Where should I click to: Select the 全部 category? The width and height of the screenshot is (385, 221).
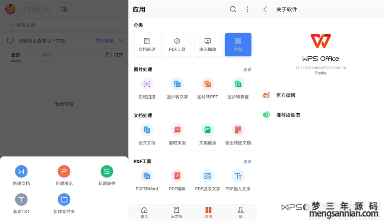pyautogui.click(x=238, y=45)
